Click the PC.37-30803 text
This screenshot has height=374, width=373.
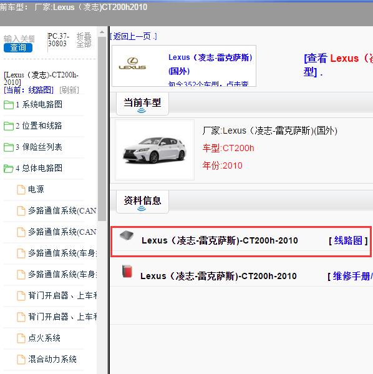coord(59,40)
